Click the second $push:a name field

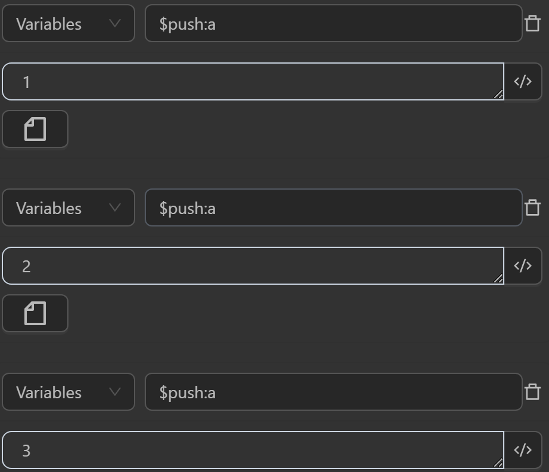click(x=333, y=208)
